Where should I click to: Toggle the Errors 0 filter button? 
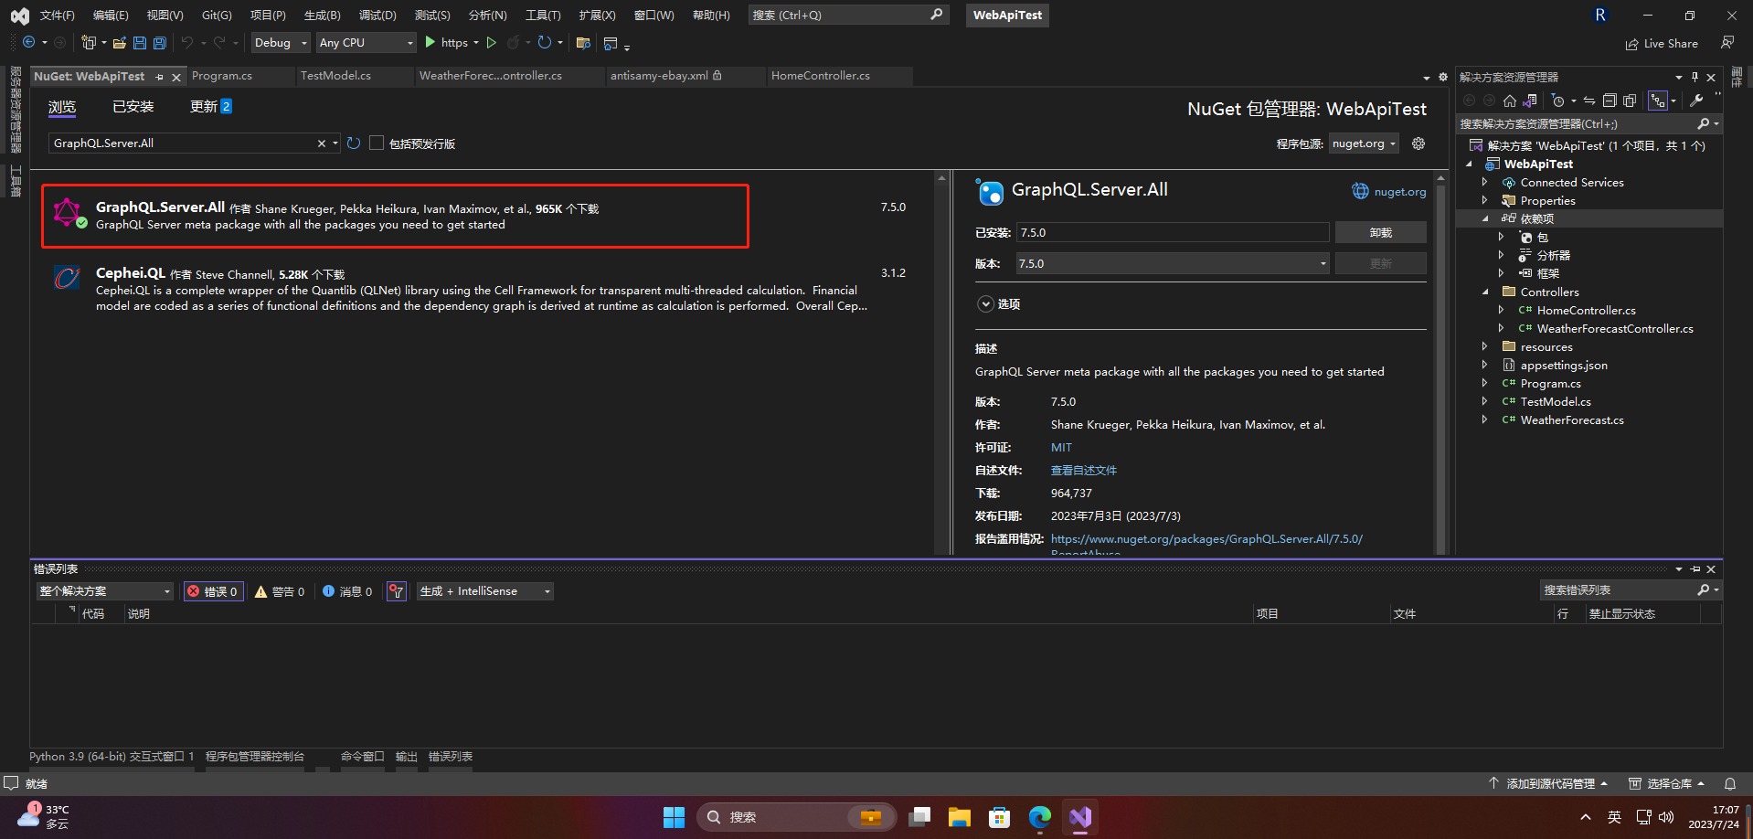tap(213, 591)
